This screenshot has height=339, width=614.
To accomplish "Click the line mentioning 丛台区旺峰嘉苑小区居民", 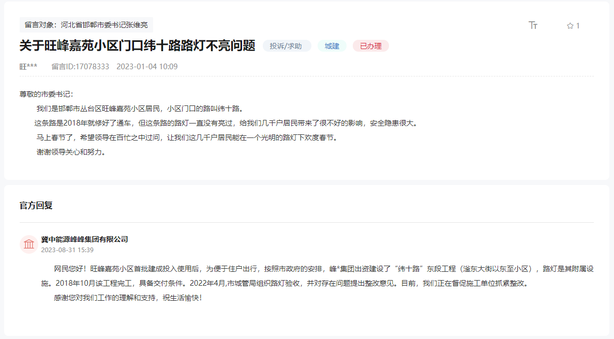I will click(x=141, y=109).
